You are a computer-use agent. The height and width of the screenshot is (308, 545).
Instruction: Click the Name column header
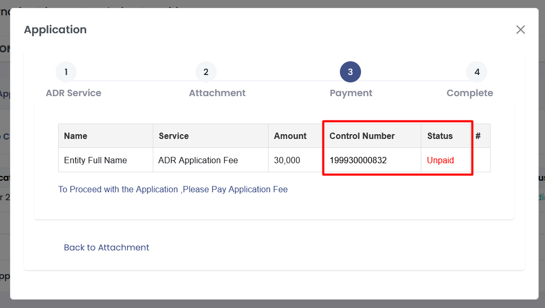76,136
